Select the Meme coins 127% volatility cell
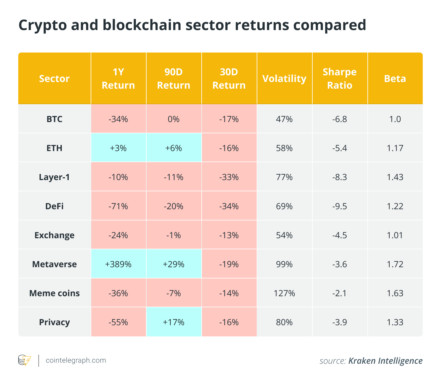 click(x=284, y=293)
